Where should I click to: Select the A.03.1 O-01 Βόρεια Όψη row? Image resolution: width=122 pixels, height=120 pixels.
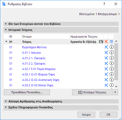[x=59, y=74]
